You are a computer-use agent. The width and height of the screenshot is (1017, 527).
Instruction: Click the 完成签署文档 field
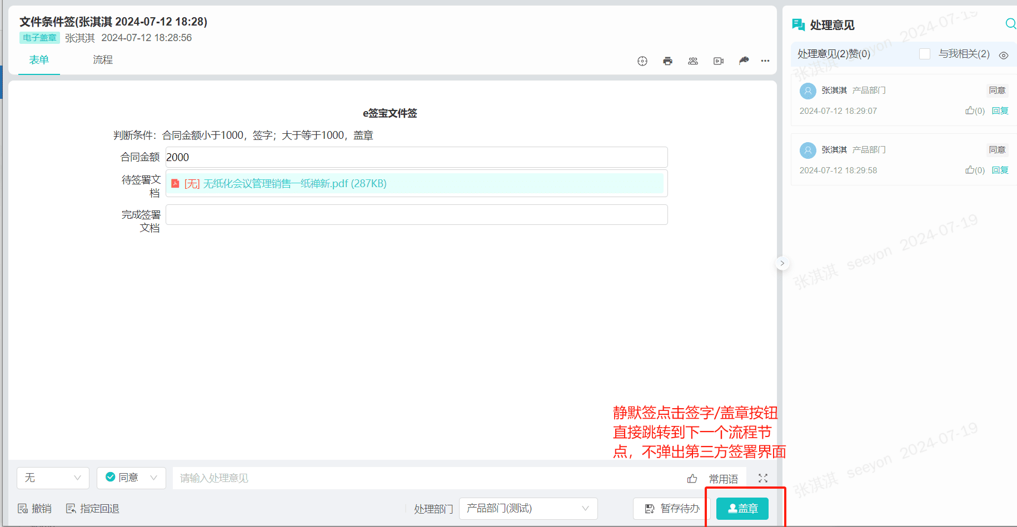(416, 214)
